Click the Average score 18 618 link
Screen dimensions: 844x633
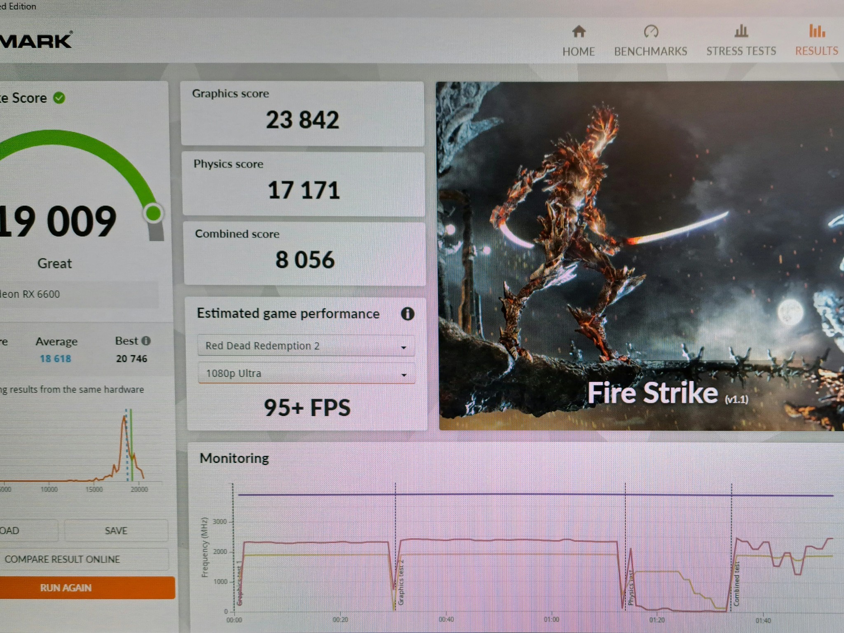(56, 359)
